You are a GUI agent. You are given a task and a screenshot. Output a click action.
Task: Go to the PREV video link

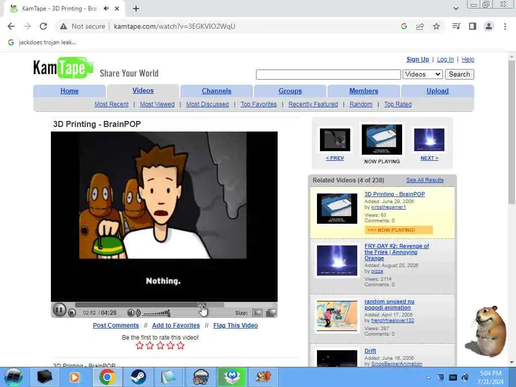tap(335, 158)
